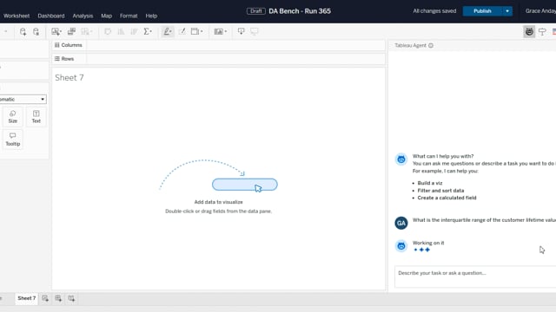Click the 'Filter and sort data' suggestion text
Image resolution: width=556 pixels, height=312 pixels.
[440, 191]
